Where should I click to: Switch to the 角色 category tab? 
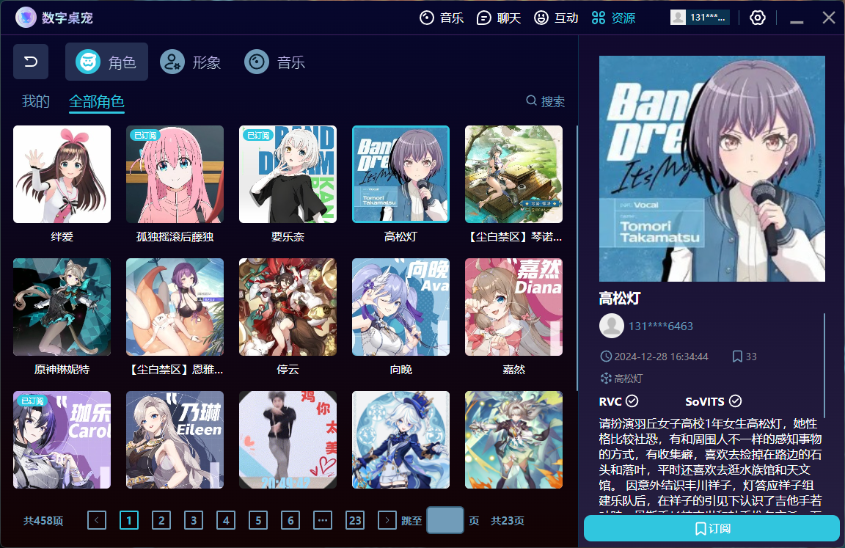[x=106, y=62]
